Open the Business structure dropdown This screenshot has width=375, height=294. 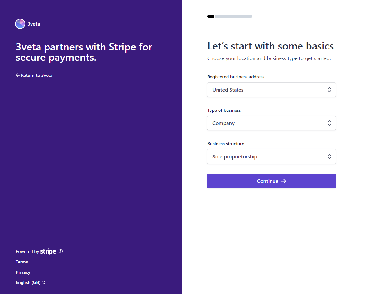coord(272,156)
